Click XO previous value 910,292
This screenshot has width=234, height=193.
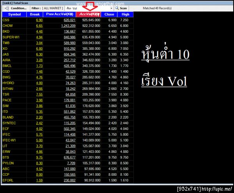click(x=69, y=49)
